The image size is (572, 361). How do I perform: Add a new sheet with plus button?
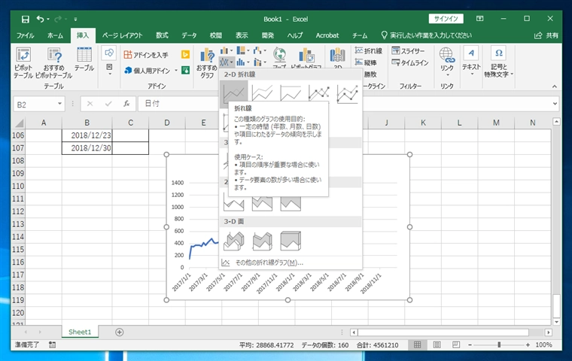click(119, 332)
